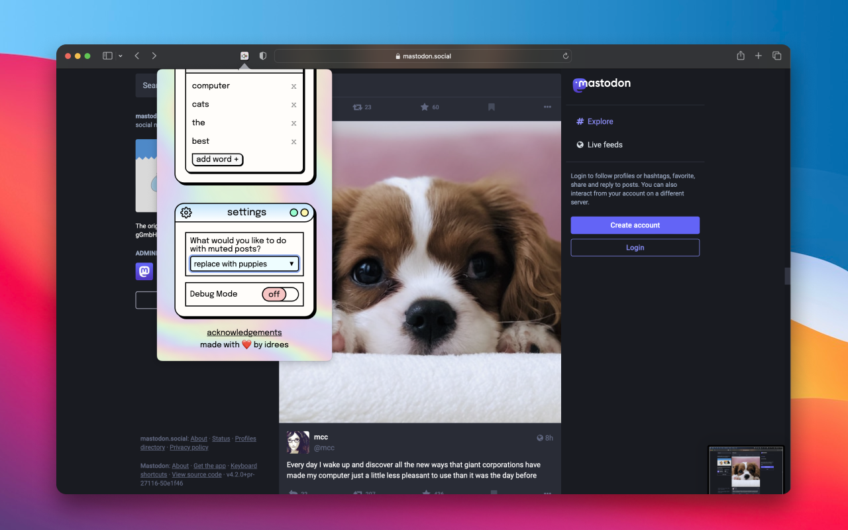Viewport: 848px width, 530px height.
Task: Open mcc's profile avatar
Action: [x=298, y=442]
